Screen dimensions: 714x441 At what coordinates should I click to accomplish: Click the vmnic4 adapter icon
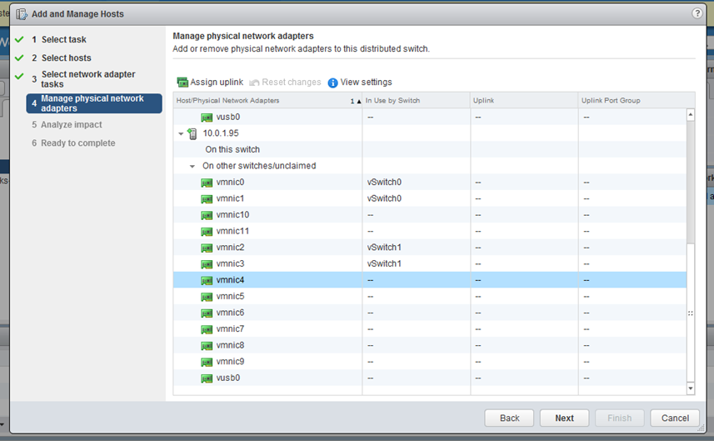tap(207, 280)
